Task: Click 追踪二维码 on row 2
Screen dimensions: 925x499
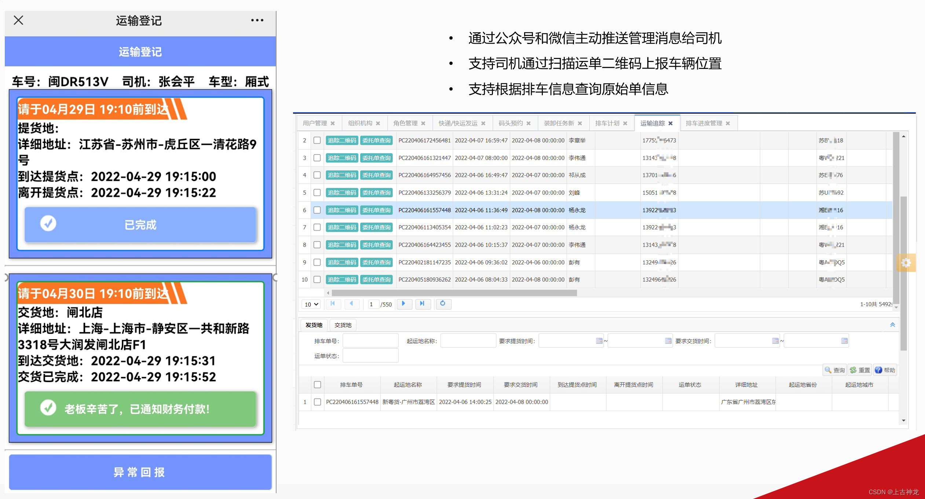Action: coord(341,140)
